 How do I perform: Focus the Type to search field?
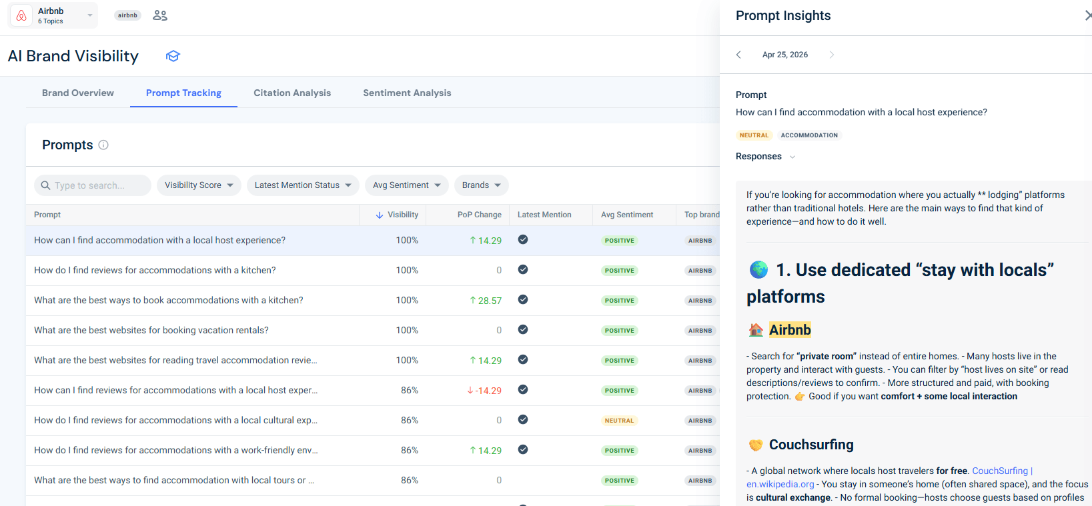[x=93, y=185]
